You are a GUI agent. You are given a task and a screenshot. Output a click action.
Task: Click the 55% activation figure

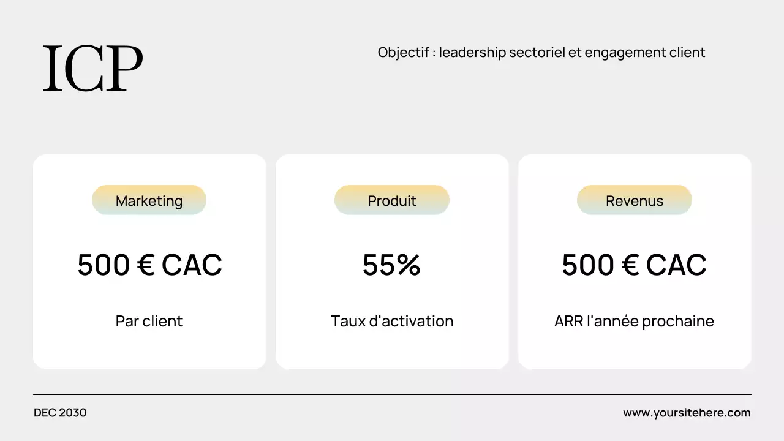(392, 265)
